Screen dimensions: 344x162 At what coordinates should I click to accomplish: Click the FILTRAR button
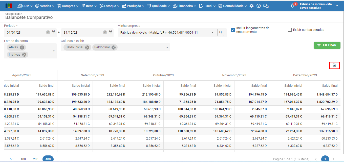327,45
